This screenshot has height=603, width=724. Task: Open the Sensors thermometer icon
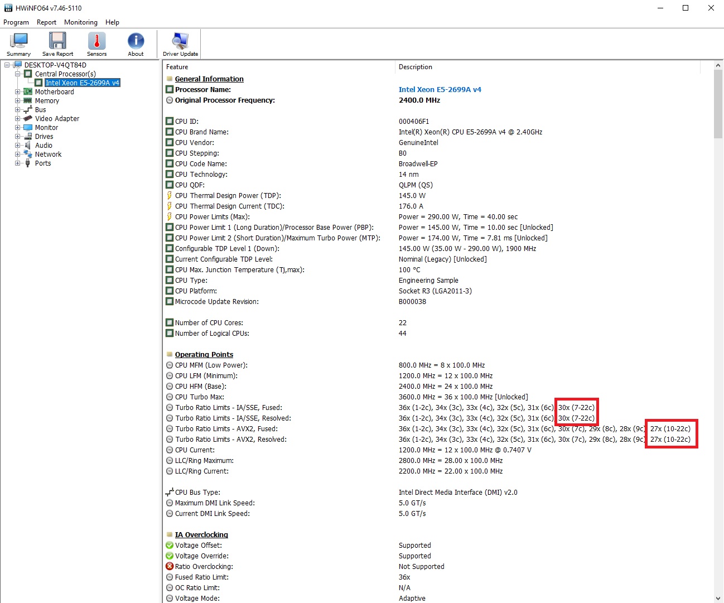96,41
